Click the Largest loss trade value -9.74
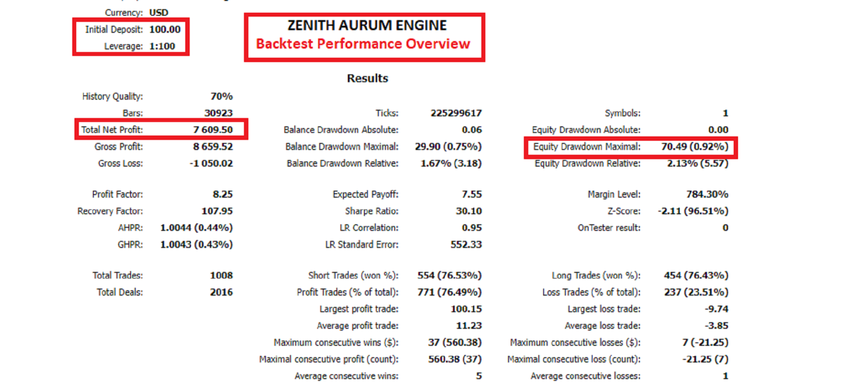The width and height of the screenshot is (841, 390). 716,309
